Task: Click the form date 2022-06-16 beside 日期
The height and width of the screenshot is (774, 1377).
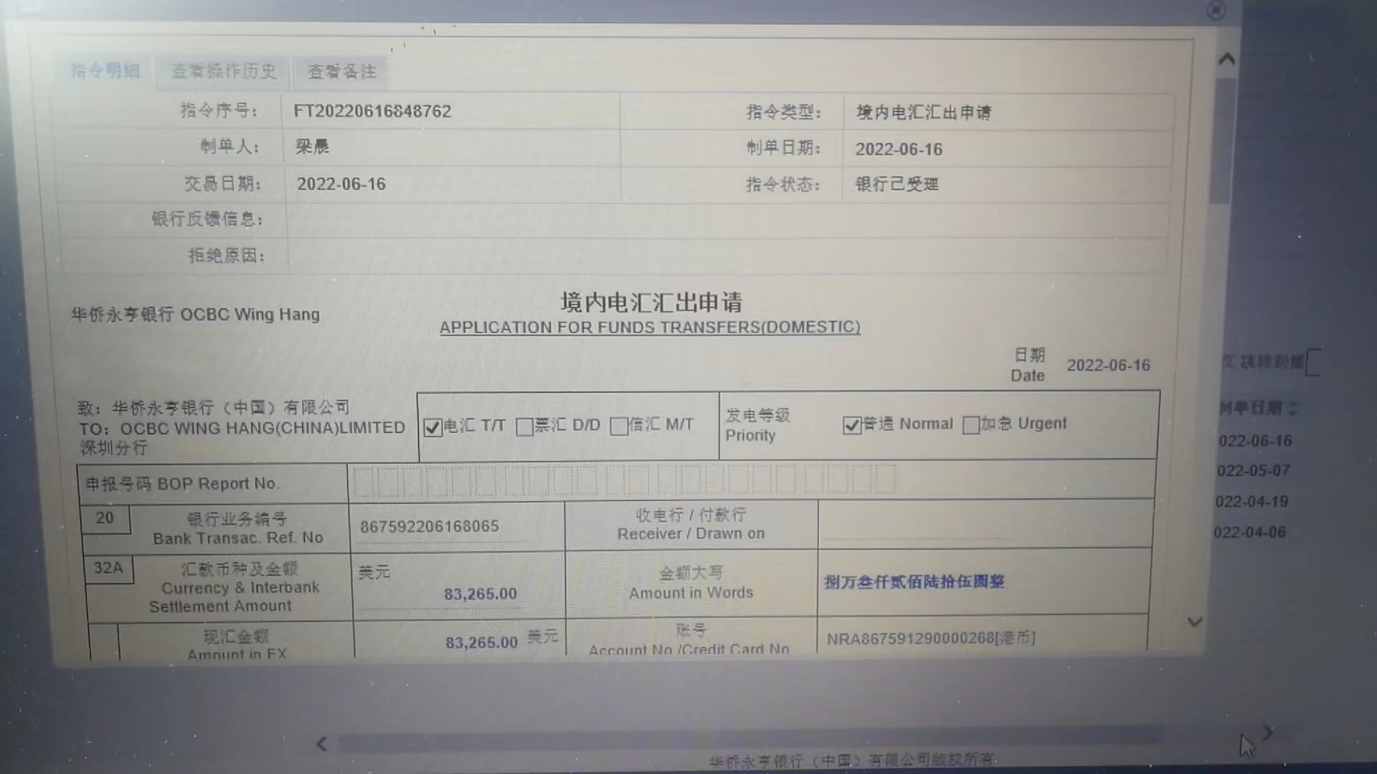Action: [x=1108, y=365]
